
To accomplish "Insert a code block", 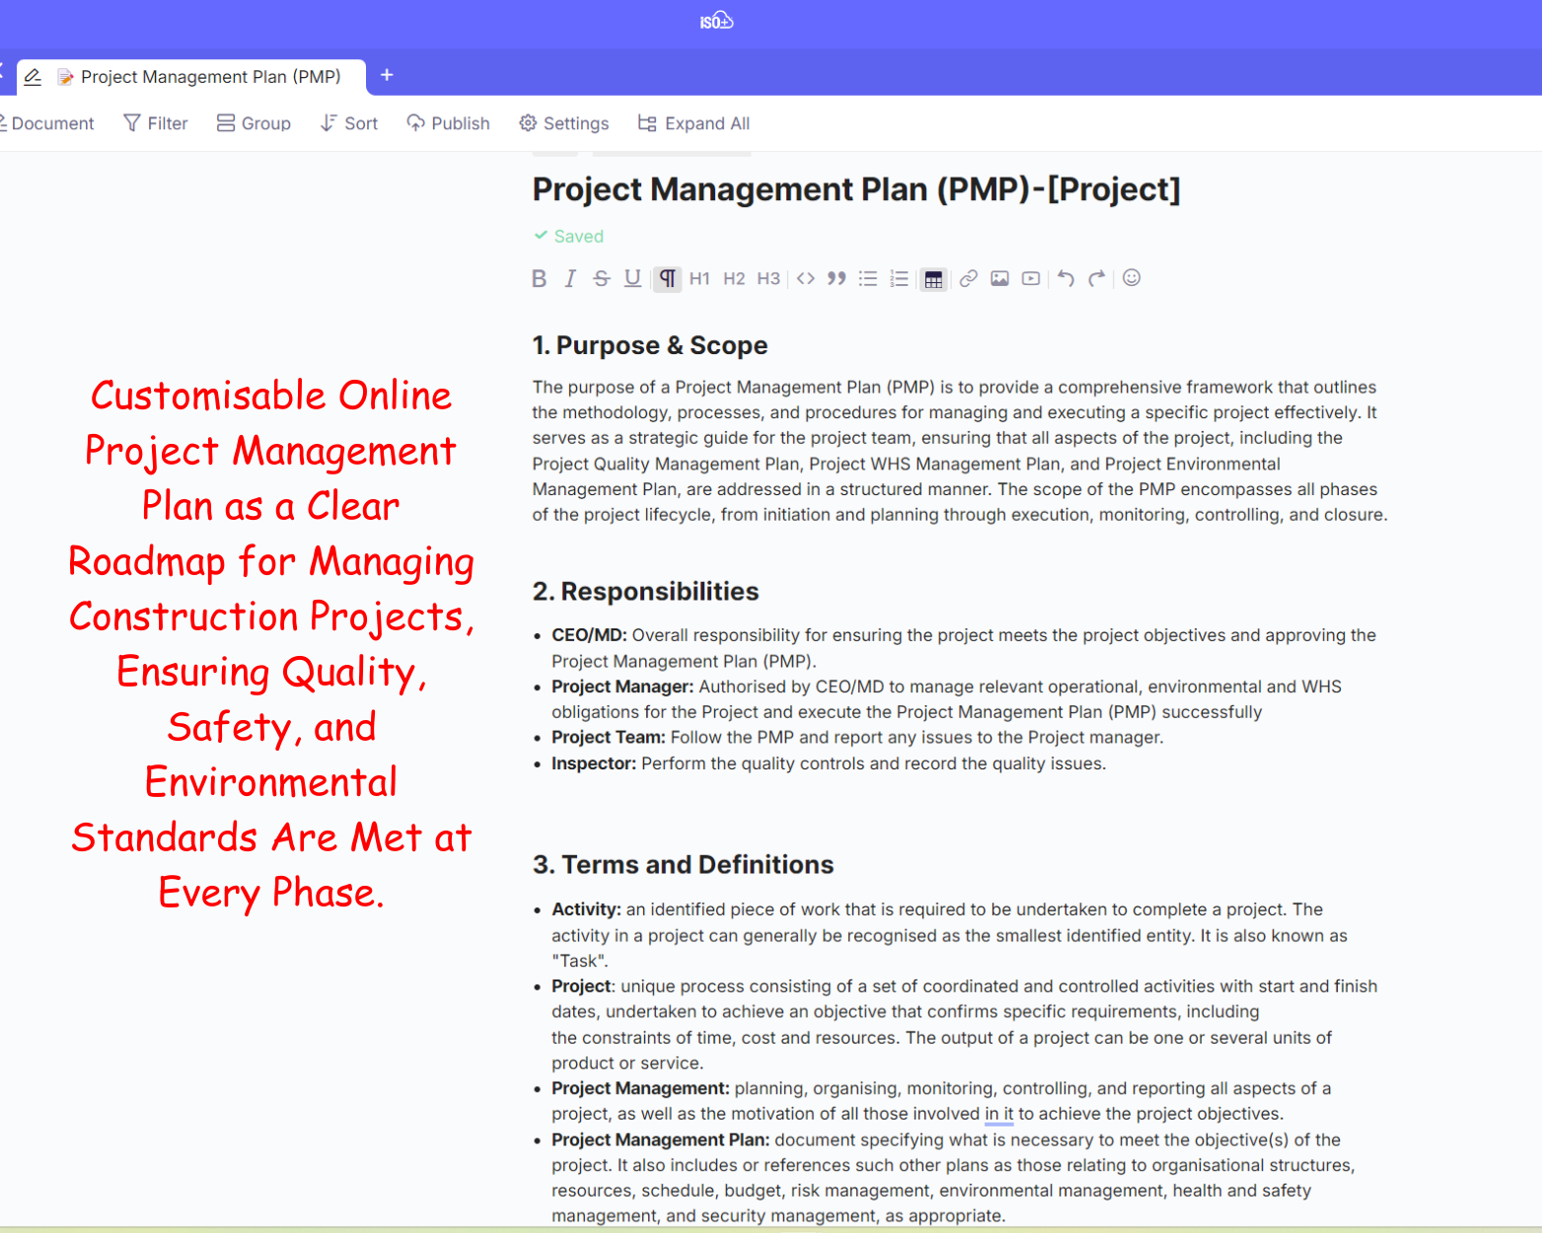I will coord(806,279).
